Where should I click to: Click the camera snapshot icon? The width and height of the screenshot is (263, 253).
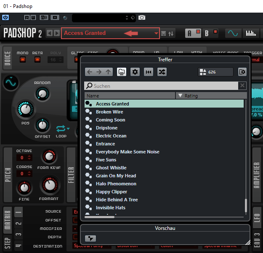tap(142, 18)
